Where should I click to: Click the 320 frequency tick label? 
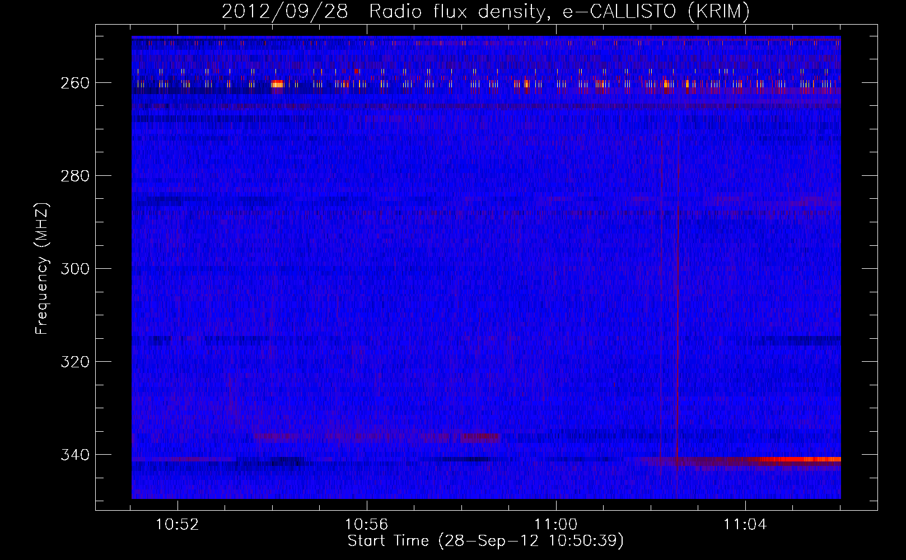[x=74, y=362]
